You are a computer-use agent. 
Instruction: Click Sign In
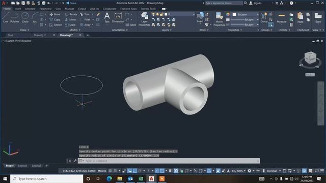click(255, 3)
